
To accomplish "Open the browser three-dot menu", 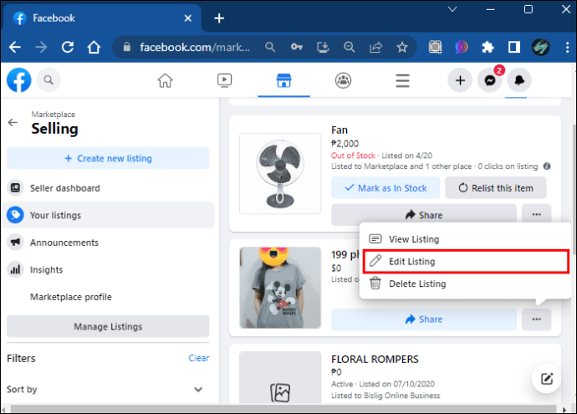I will [567, 47].
